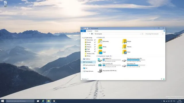Open the Store app from taskbar

pyautogui.click(x=54, y=101)
